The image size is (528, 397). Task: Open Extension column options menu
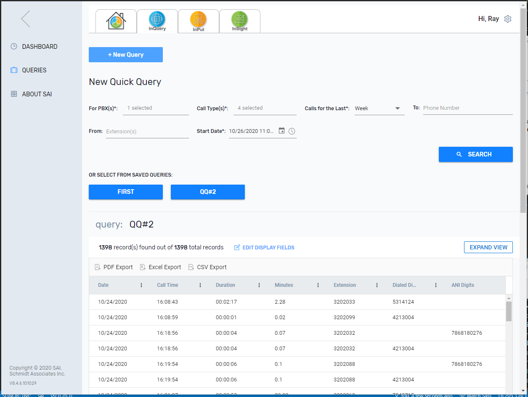[377, 285]
